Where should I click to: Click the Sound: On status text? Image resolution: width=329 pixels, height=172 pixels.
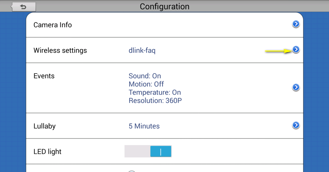click(x=145, y=76)
